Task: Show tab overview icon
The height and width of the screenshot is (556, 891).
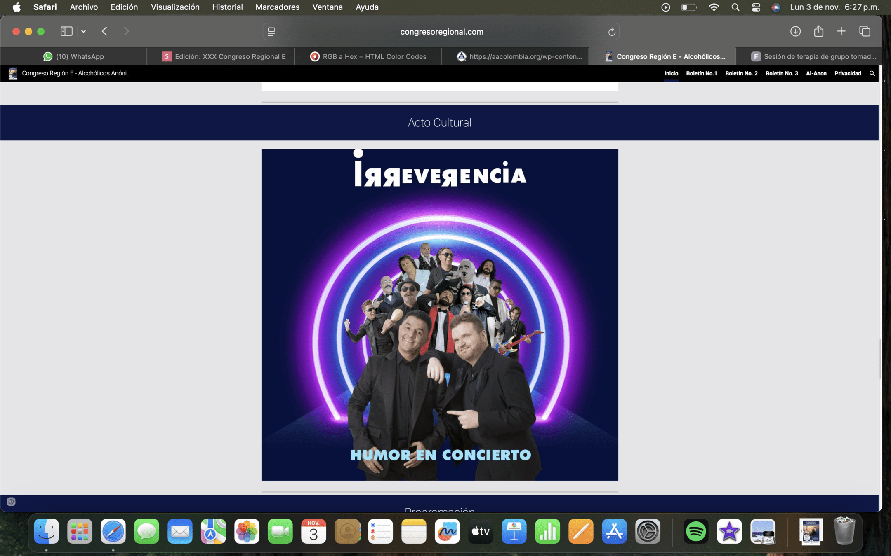Action: point(865,31)
